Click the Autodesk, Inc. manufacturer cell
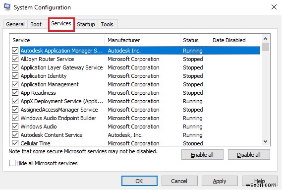The height and width of the screenshot is (190, 282). coord(125,135)
